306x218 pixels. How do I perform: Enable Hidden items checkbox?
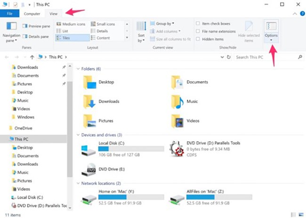198,39
